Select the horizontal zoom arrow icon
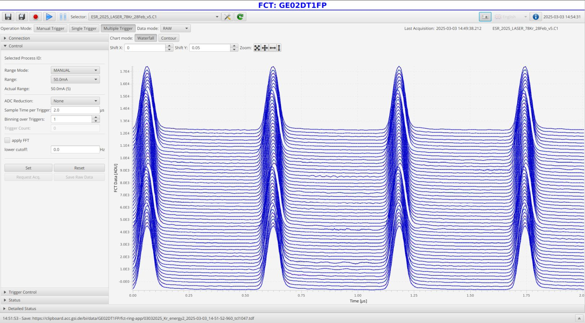Image resolution: width=585 pixels, height=323 pixels. [273, 48]
